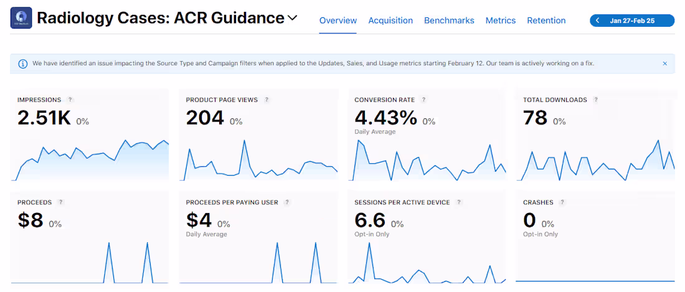Expand the app name dropdown chevron
The image size is (685, 292).
coord(292,18)
